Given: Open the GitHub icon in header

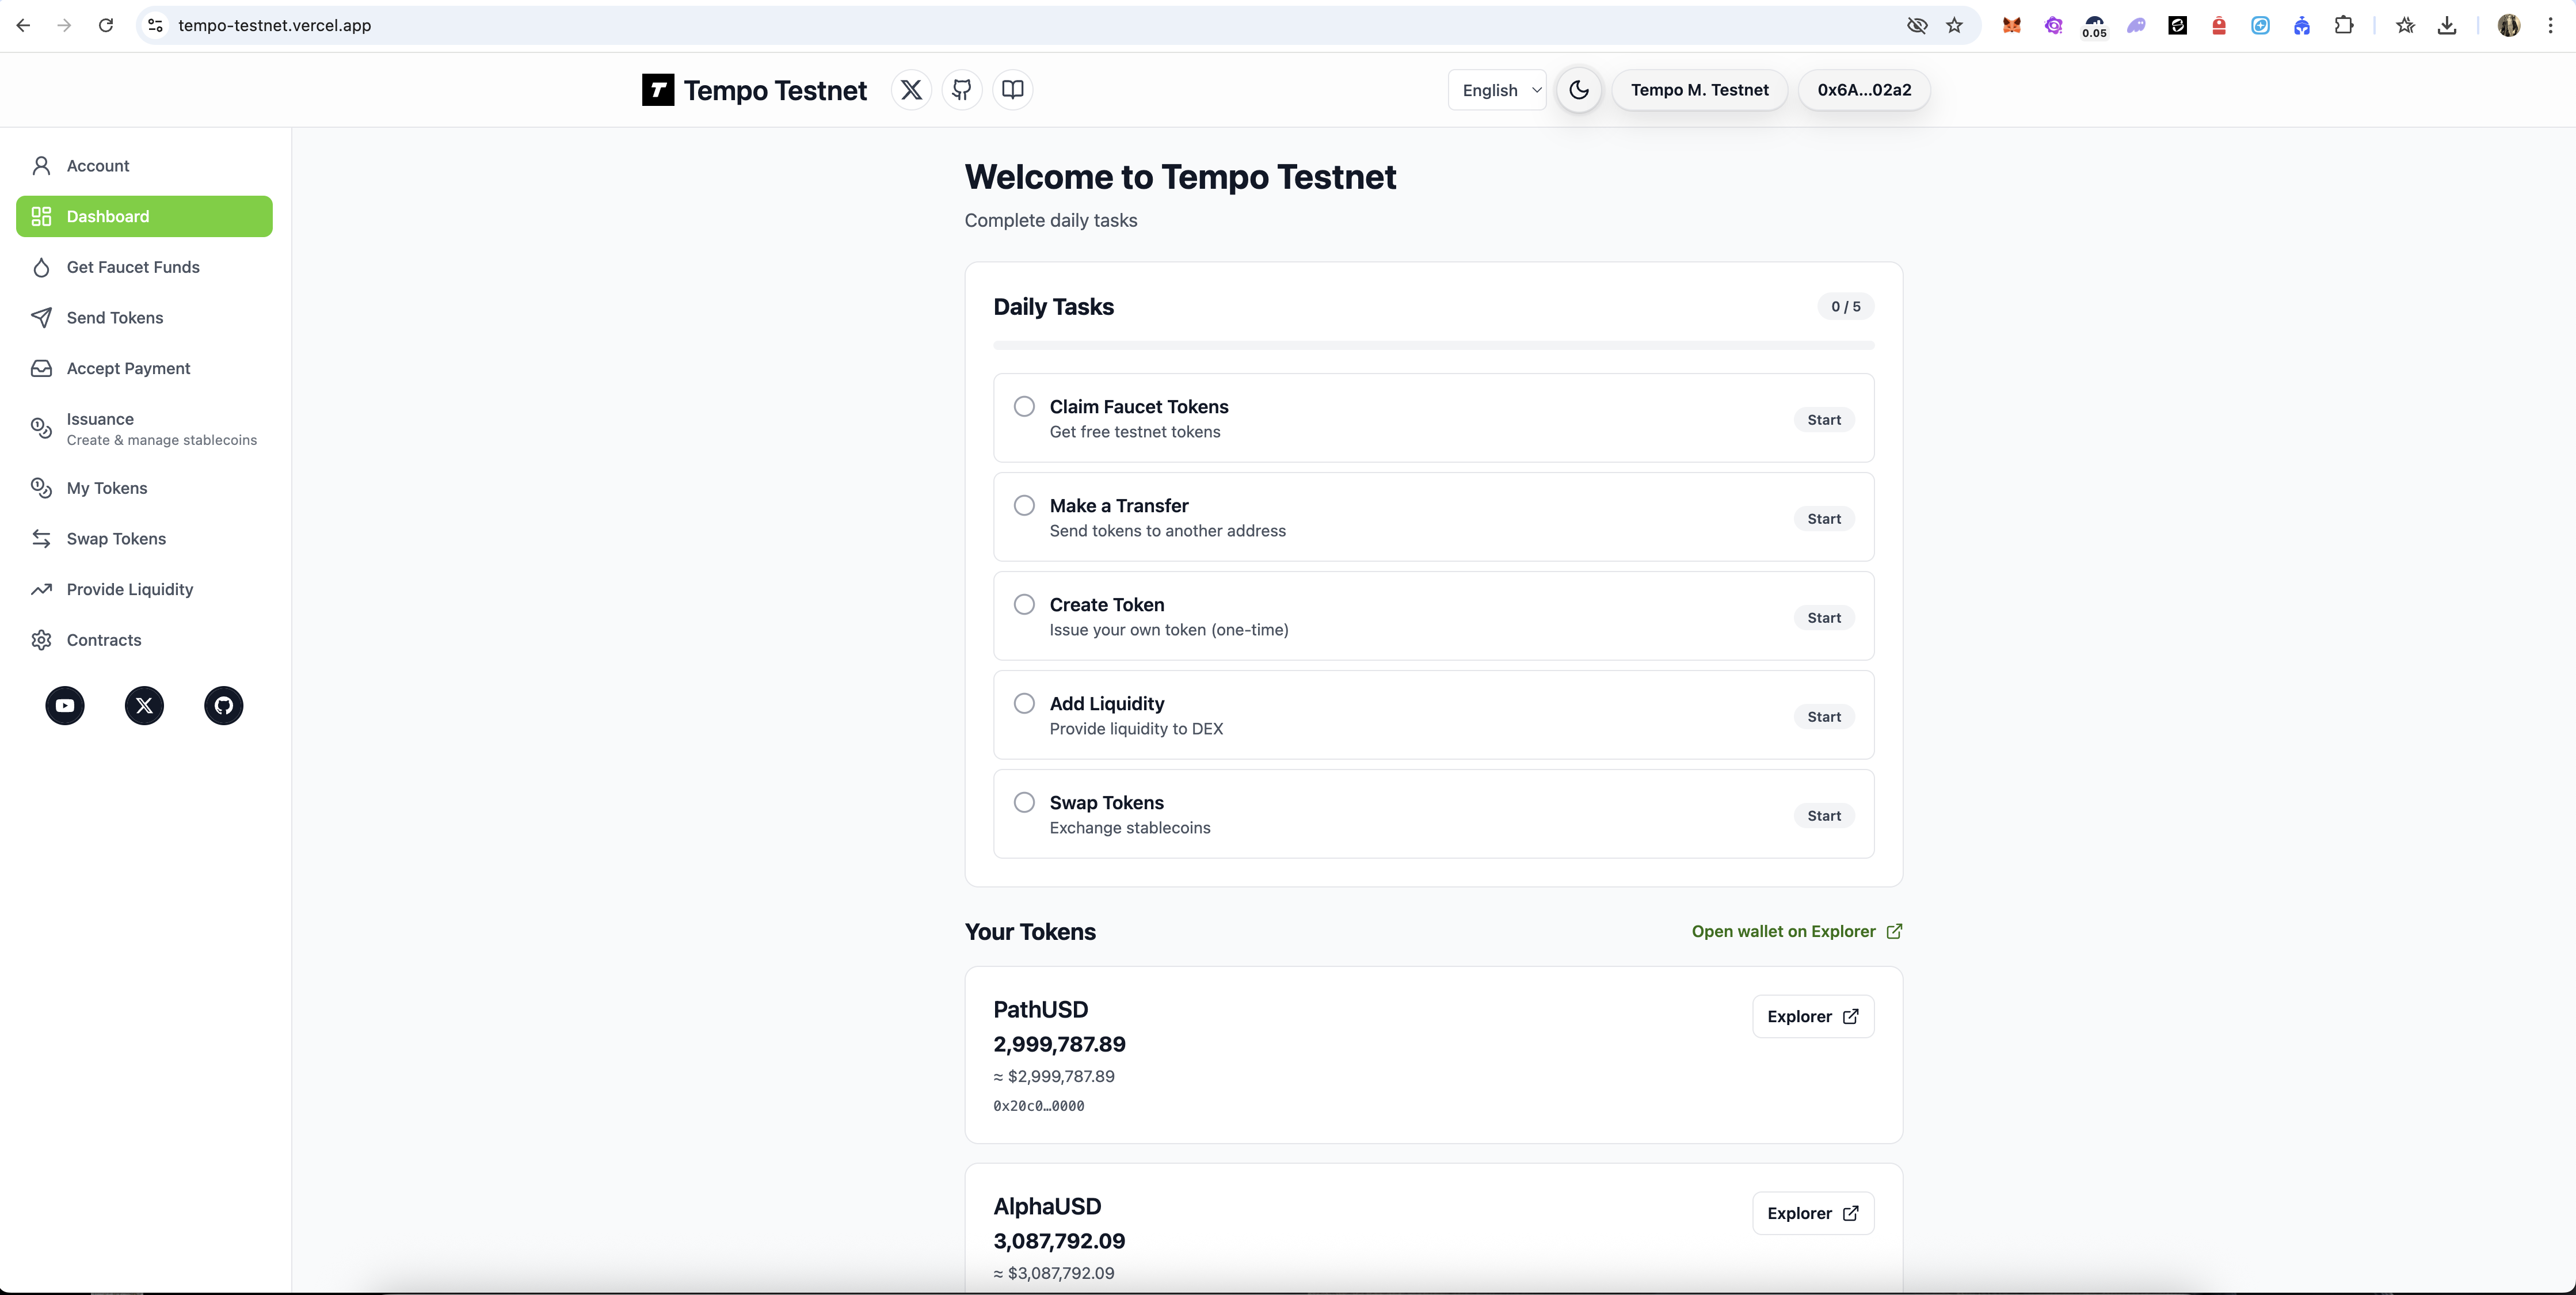Looking at the screenshot, I should (x=962, y=90).
